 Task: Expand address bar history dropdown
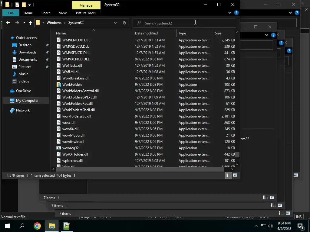[115, 23]
